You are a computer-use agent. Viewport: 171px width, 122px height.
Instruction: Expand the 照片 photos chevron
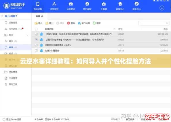[27, 35]
